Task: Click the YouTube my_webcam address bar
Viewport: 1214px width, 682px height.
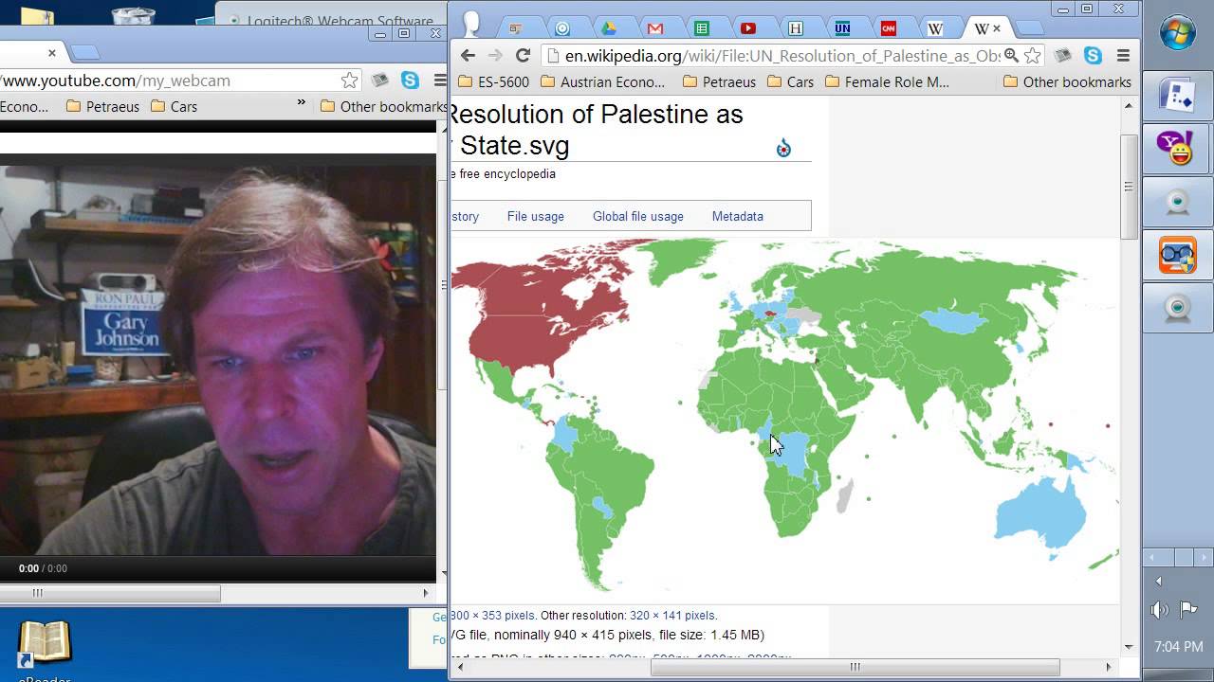Action: point(169,81)
